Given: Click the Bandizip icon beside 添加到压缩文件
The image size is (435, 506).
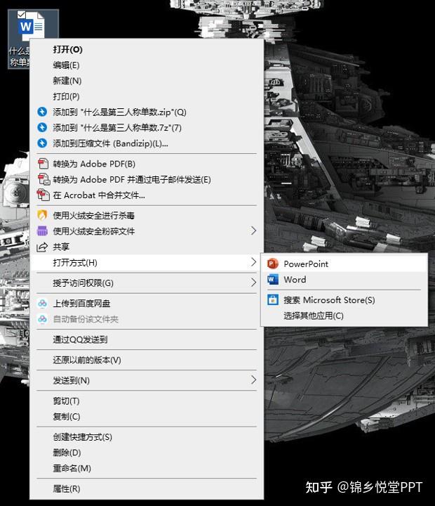Looking at the screenshot, I should (x=42, y=143).
